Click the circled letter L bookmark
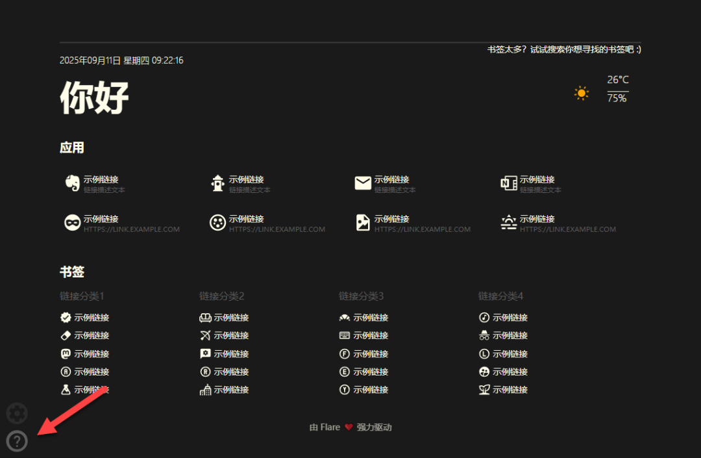Image resolution: width=701 pixels, height=458 pixels. pyautogui.click(x=504, y=354)
